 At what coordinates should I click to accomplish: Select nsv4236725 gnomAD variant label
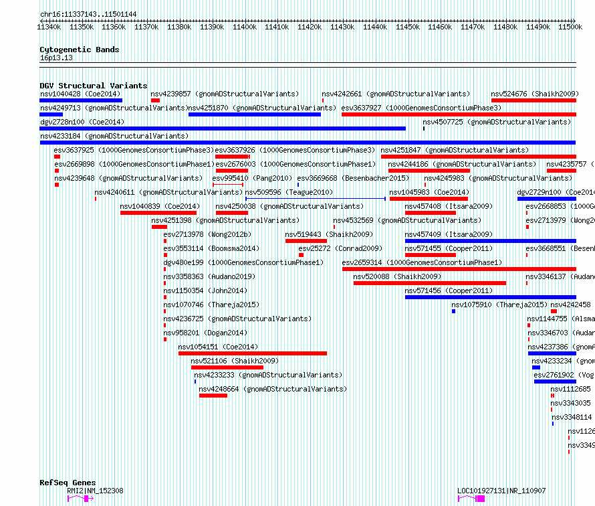tap(237, 319)
